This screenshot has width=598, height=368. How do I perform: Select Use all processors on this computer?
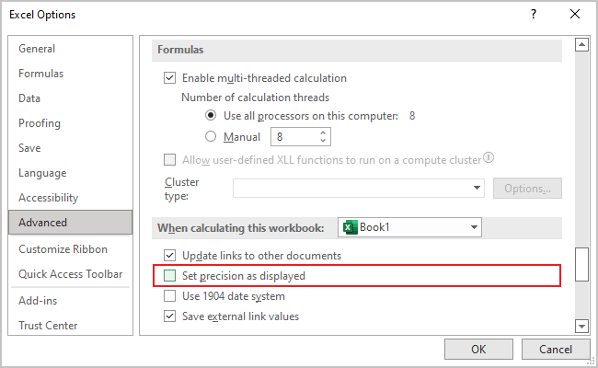point(211,116)
